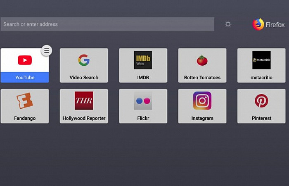This screenshot has width=289, height=186.
Task: Click the Hollywood Reporter text label
Action: tap(84, 118)
